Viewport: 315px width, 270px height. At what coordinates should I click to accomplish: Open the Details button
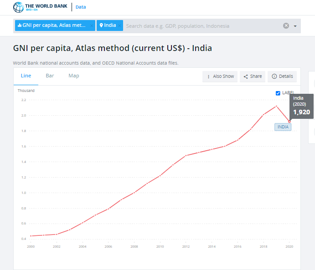point(282,76)
